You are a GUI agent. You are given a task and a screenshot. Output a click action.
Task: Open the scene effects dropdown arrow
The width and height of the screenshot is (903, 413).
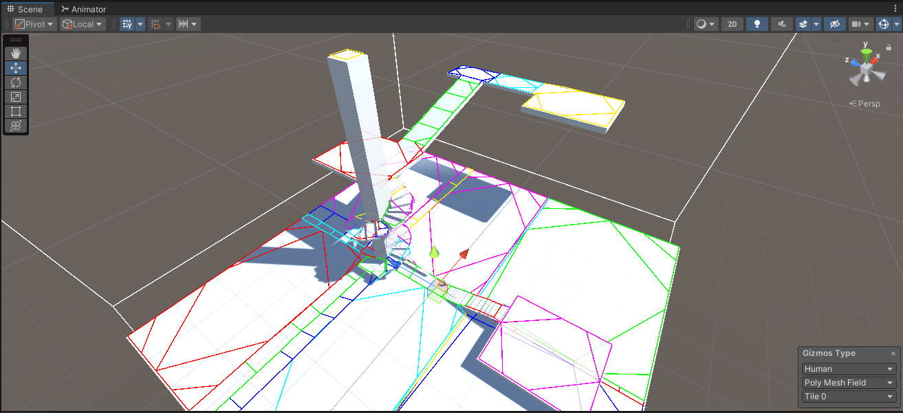point(816,24)
